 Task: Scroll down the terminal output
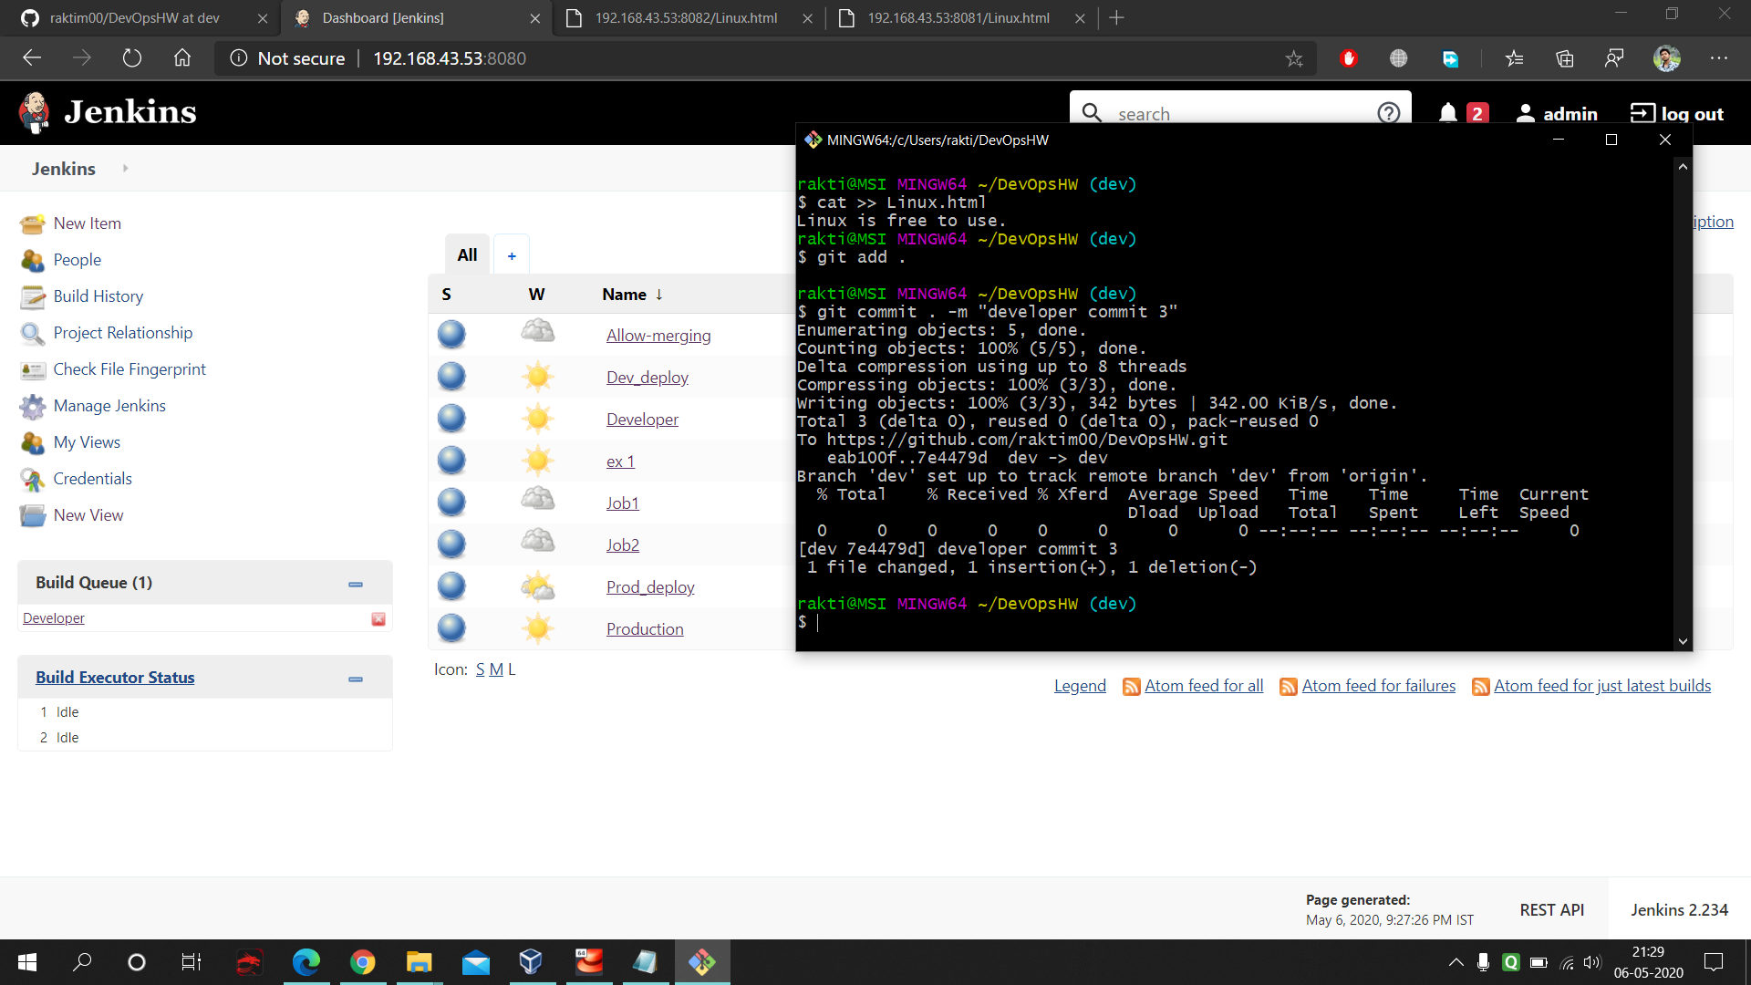click(1683, 641)
